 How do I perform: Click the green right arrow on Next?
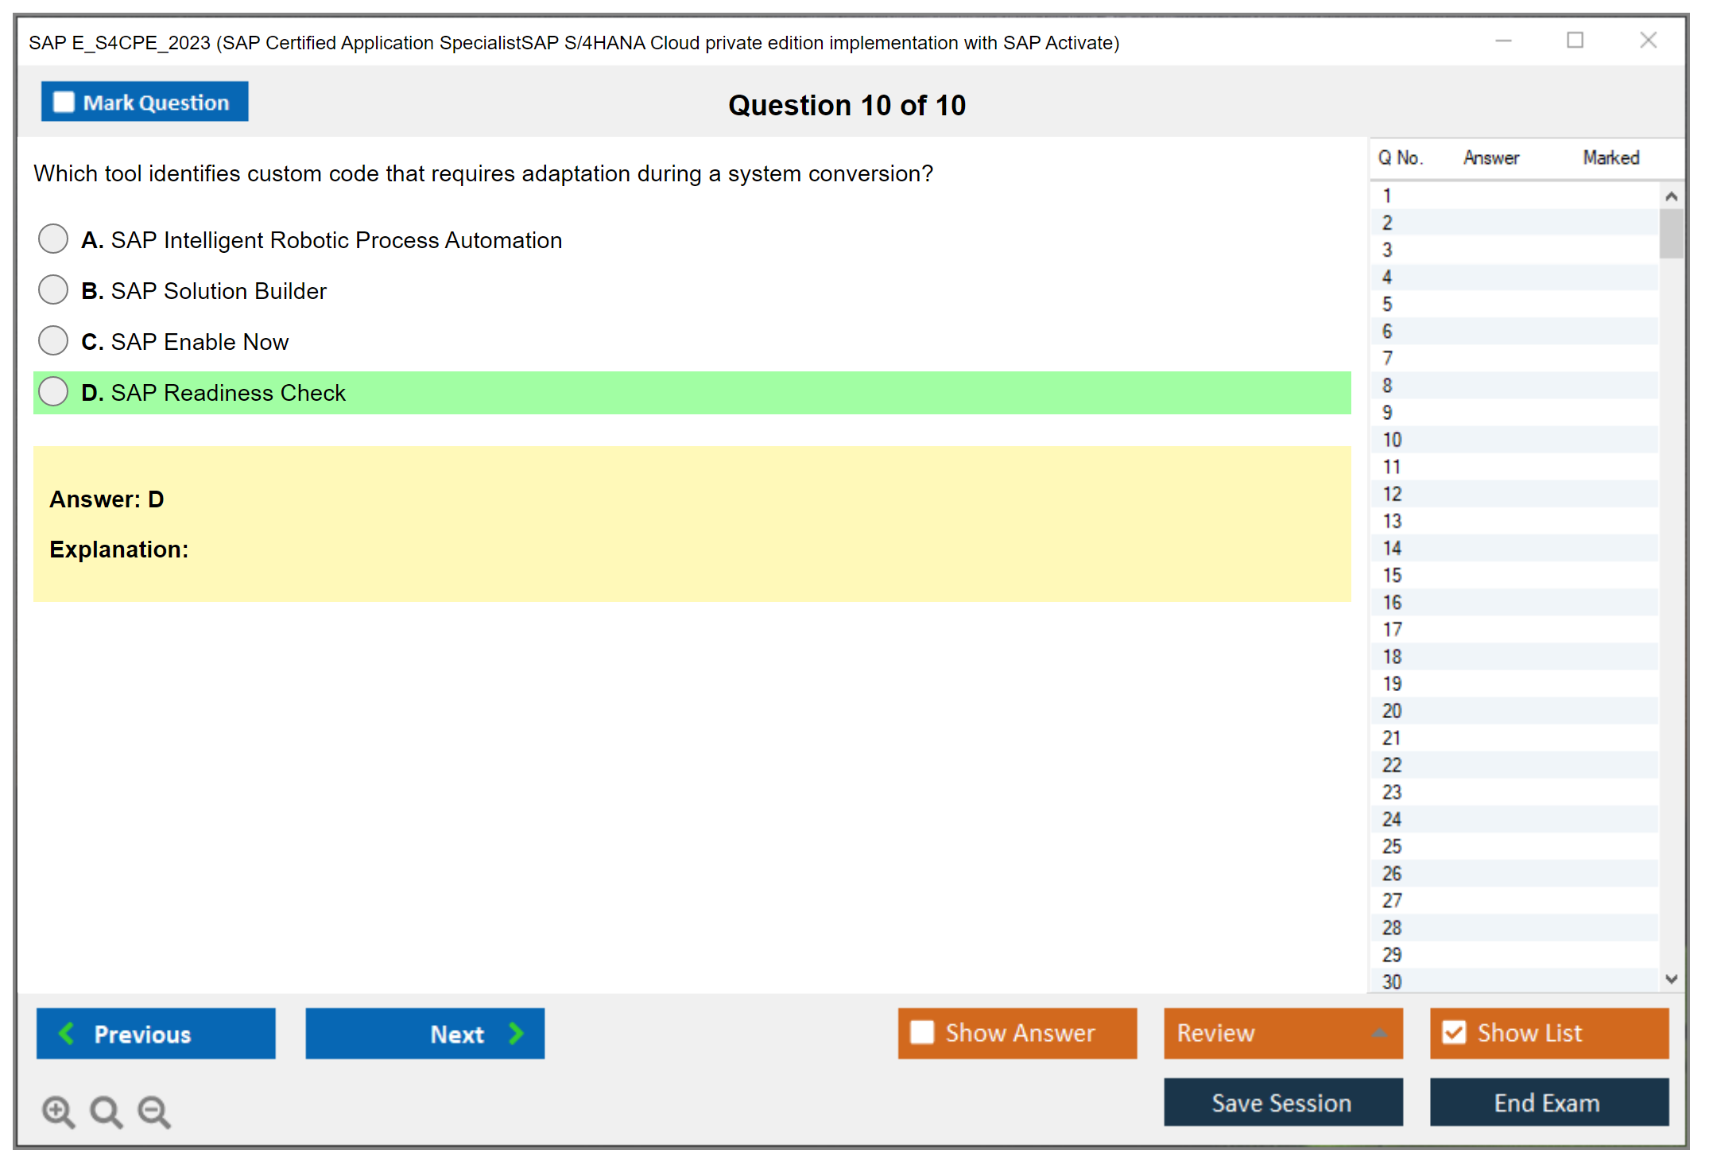pos(517,1033)
